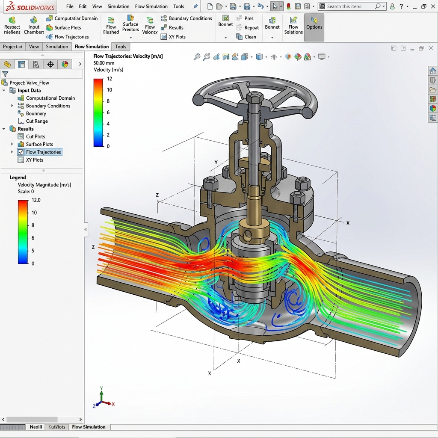
Task: Click the left panel horizontal scrollbar thumb
Action: click(x=32, y=419)
